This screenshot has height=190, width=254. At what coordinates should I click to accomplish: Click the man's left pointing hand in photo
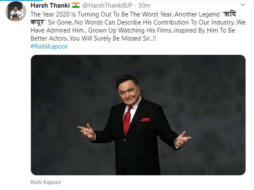(x=183, y=139)
